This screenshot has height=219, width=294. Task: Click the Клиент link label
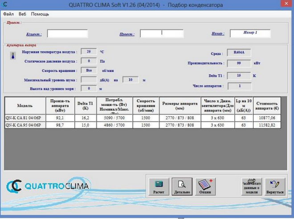coord(34,34)
